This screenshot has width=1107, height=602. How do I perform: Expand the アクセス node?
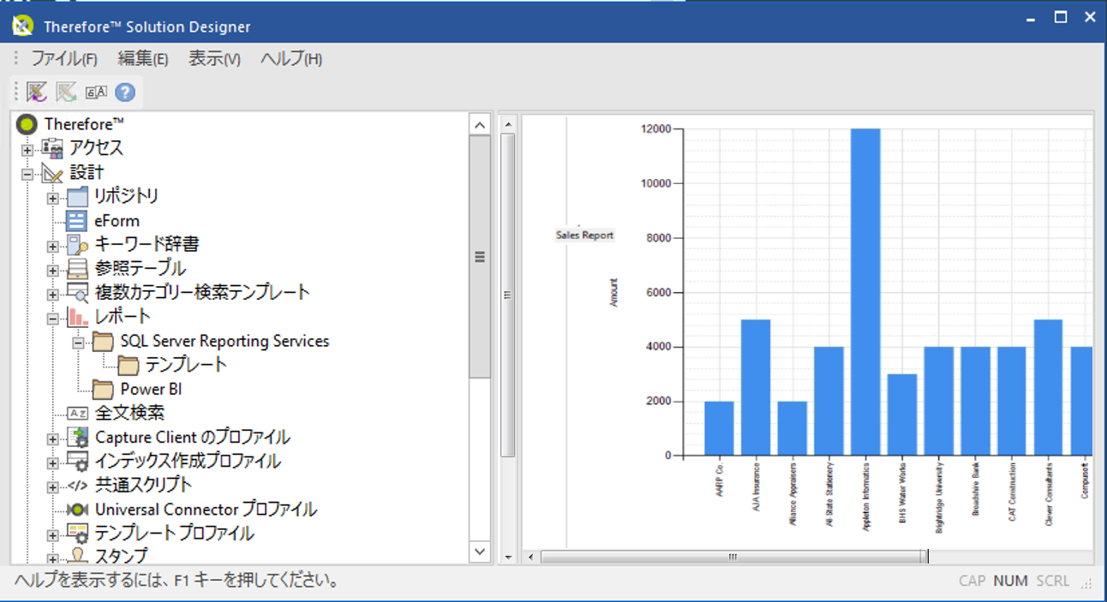(27, 151)
